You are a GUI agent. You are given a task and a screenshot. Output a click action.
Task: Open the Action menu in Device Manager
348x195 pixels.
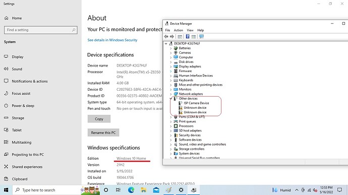click(178, 30)
